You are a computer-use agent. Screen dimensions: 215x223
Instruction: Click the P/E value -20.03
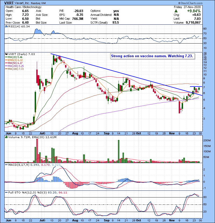tap(78, 11)
